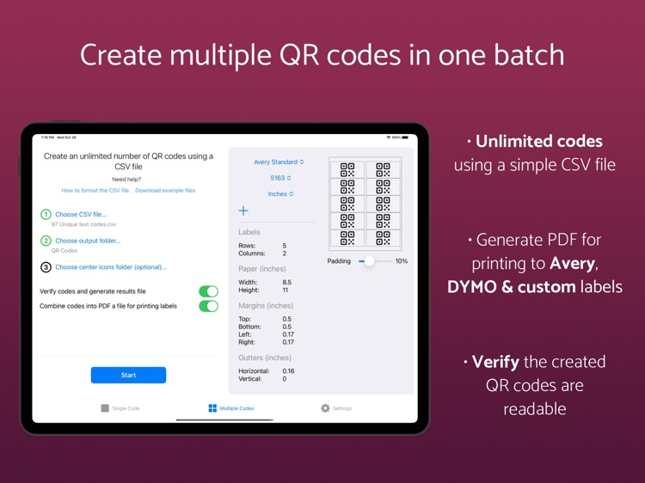Click the Margins (inches) heading
Viewport: 645px width, 483px height.
pos(266,305)
